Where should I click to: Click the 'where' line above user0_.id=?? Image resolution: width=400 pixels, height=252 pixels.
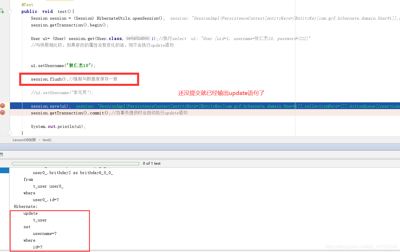(x=29, y=193)
